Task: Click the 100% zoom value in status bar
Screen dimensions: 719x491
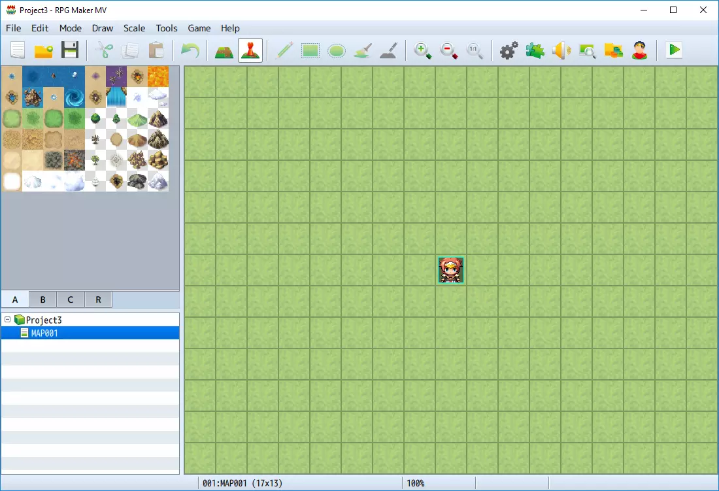Action: tap(416, 483)
